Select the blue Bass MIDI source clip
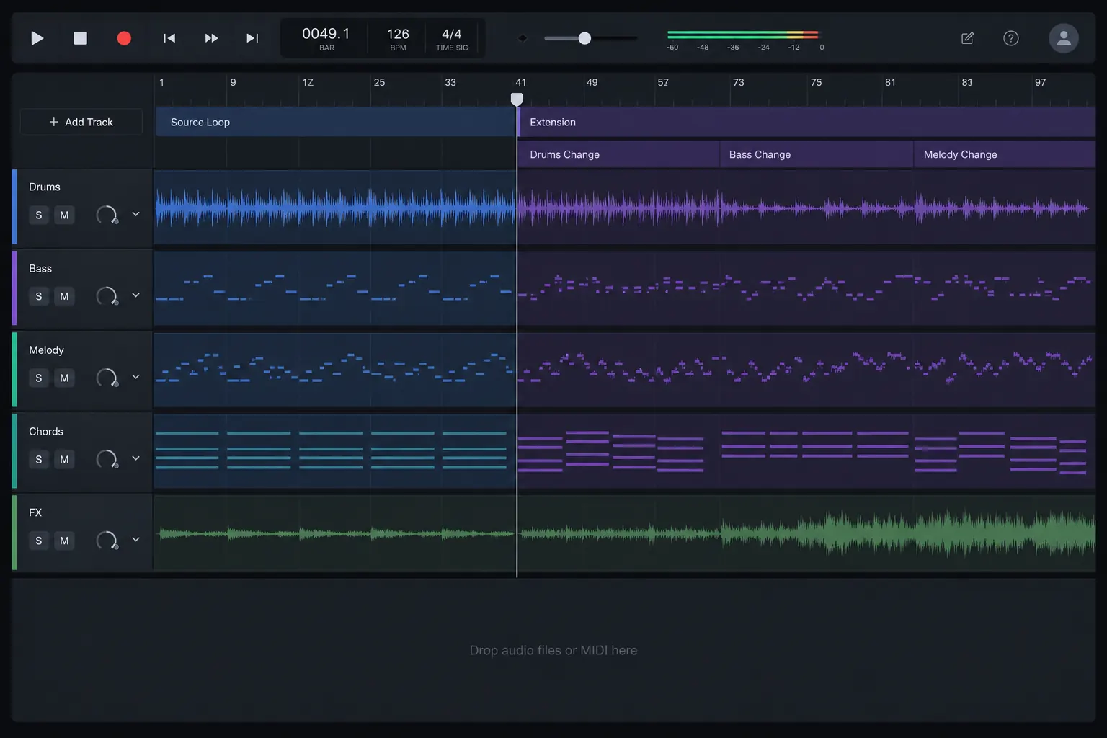The height and width of the screenshot is (738, 1107). tap(335, 288)
